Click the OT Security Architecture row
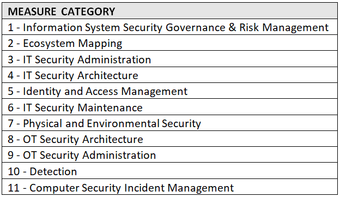 (170, 139)
